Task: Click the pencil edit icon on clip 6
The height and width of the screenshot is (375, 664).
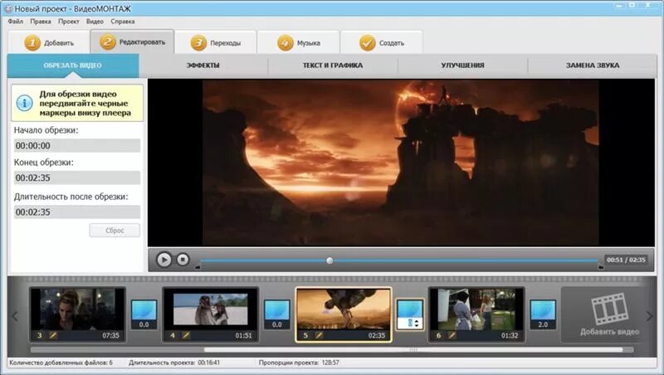Action: click(452, 335)
